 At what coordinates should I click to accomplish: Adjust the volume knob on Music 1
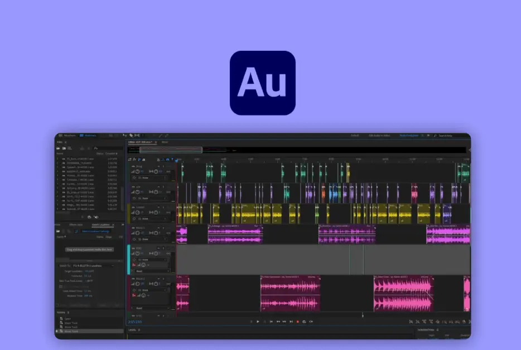click(137, 233)
